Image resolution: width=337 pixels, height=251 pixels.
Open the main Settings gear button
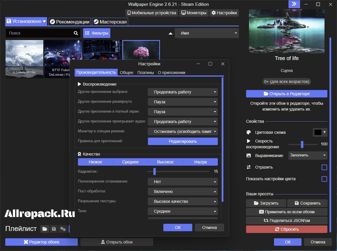(224, 13)
